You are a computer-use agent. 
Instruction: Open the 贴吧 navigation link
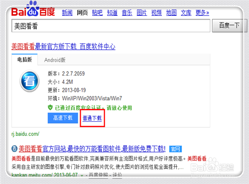click(97, 13)
